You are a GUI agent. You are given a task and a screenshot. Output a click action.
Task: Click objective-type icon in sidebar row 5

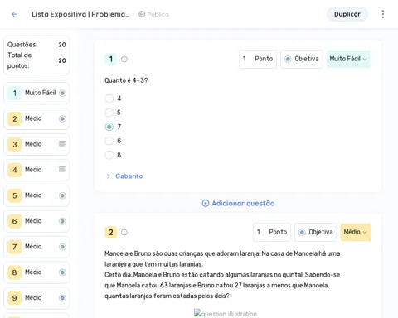tap(62, 195)
